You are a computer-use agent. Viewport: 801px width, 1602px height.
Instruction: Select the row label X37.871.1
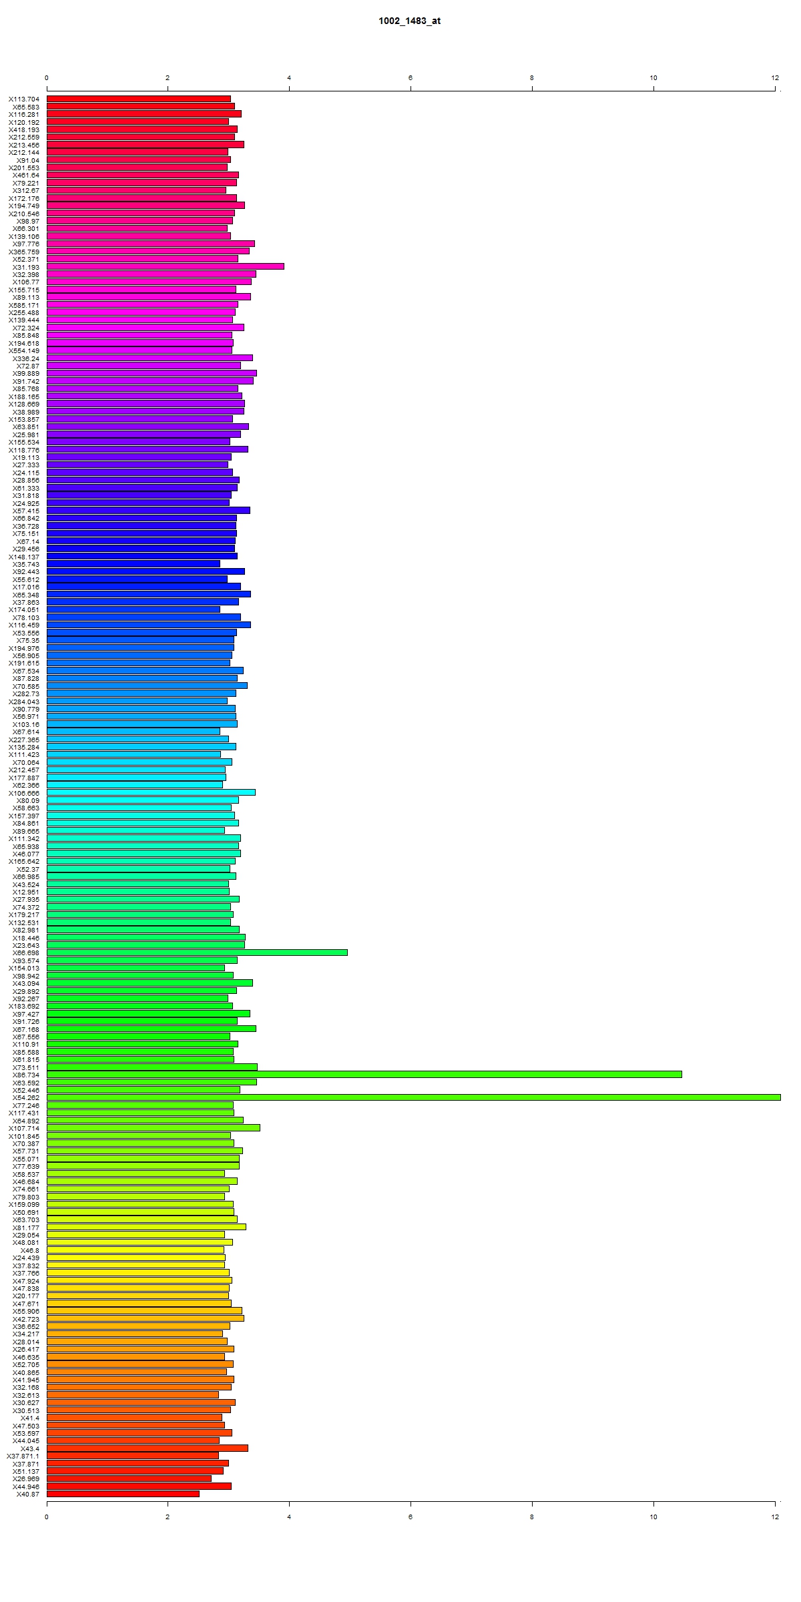(x=23, y=1456)
